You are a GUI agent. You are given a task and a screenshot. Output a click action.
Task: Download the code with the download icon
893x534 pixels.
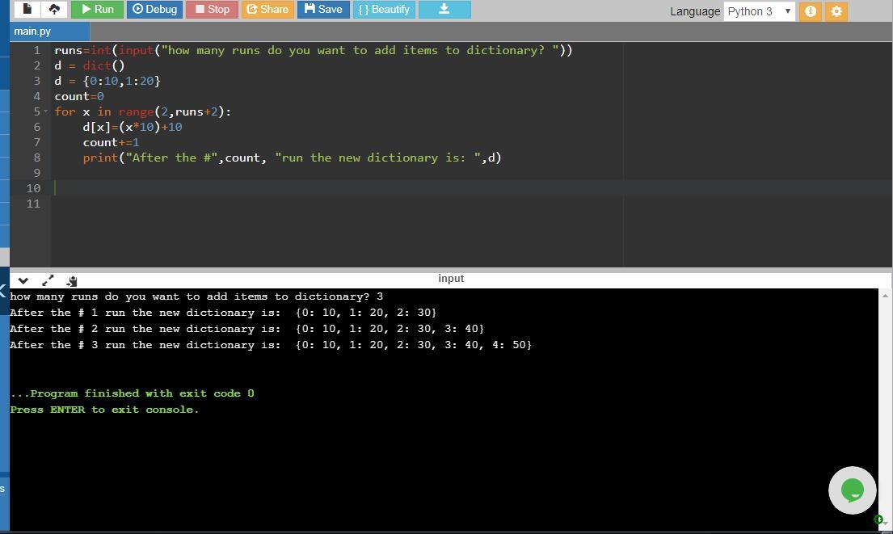click(444, 10)
